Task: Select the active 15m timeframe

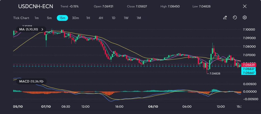Action: pos(62,18)
